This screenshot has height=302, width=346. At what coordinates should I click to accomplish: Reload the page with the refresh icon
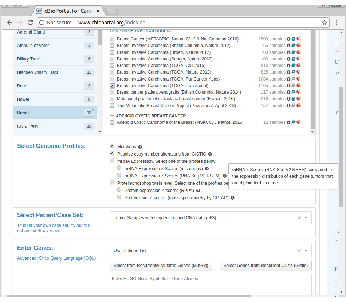point(30,22)
